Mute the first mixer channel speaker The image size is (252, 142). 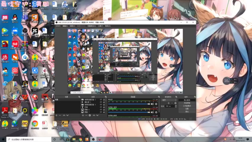click(152, 104)
